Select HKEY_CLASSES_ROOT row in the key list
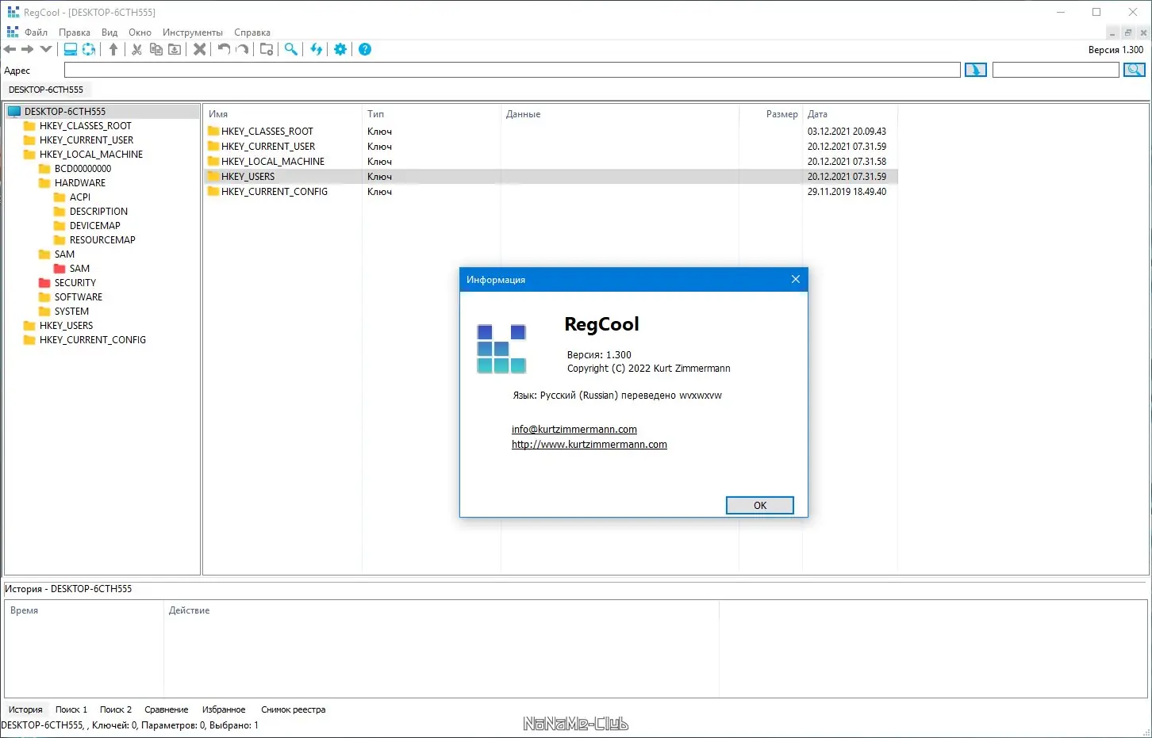Screen dimensions: 1152x738 coord(551,132)
